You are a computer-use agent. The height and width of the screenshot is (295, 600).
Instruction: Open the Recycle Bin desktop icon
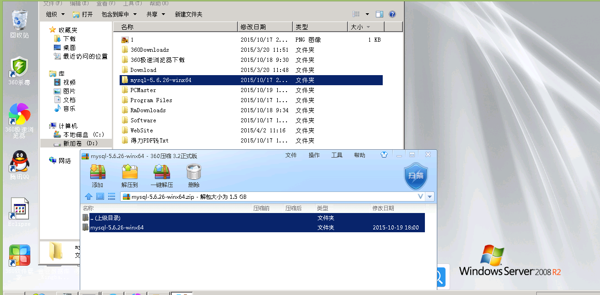tap(20, 23)
